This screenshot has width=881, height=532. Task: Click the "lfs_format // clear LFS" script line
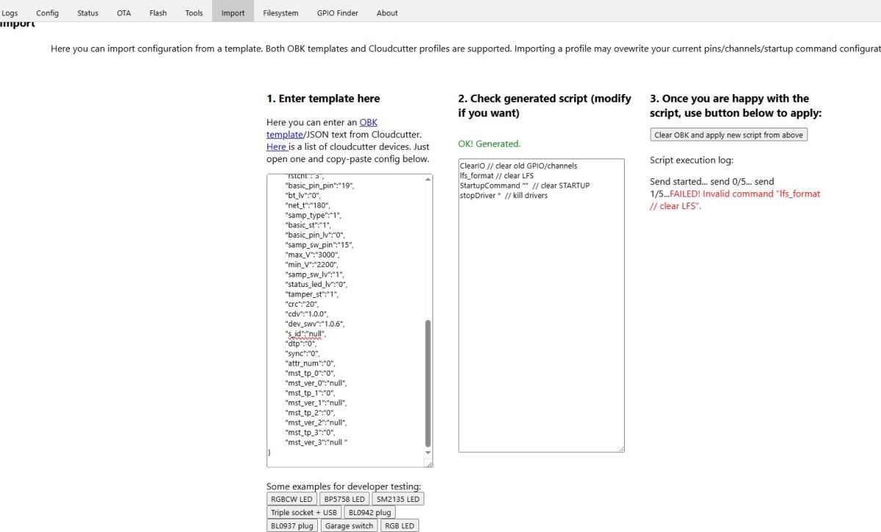(x=496, y=175)
